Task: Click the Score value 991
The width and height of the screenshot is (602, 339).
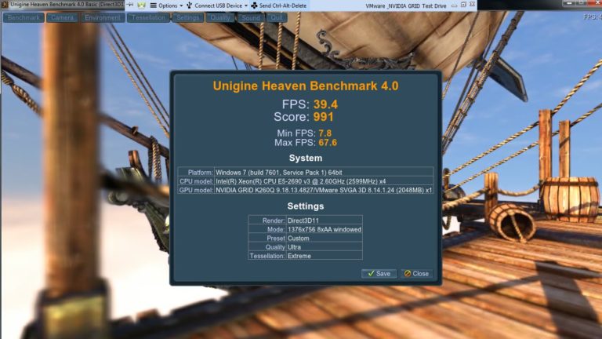Action: tap(323, 117)
